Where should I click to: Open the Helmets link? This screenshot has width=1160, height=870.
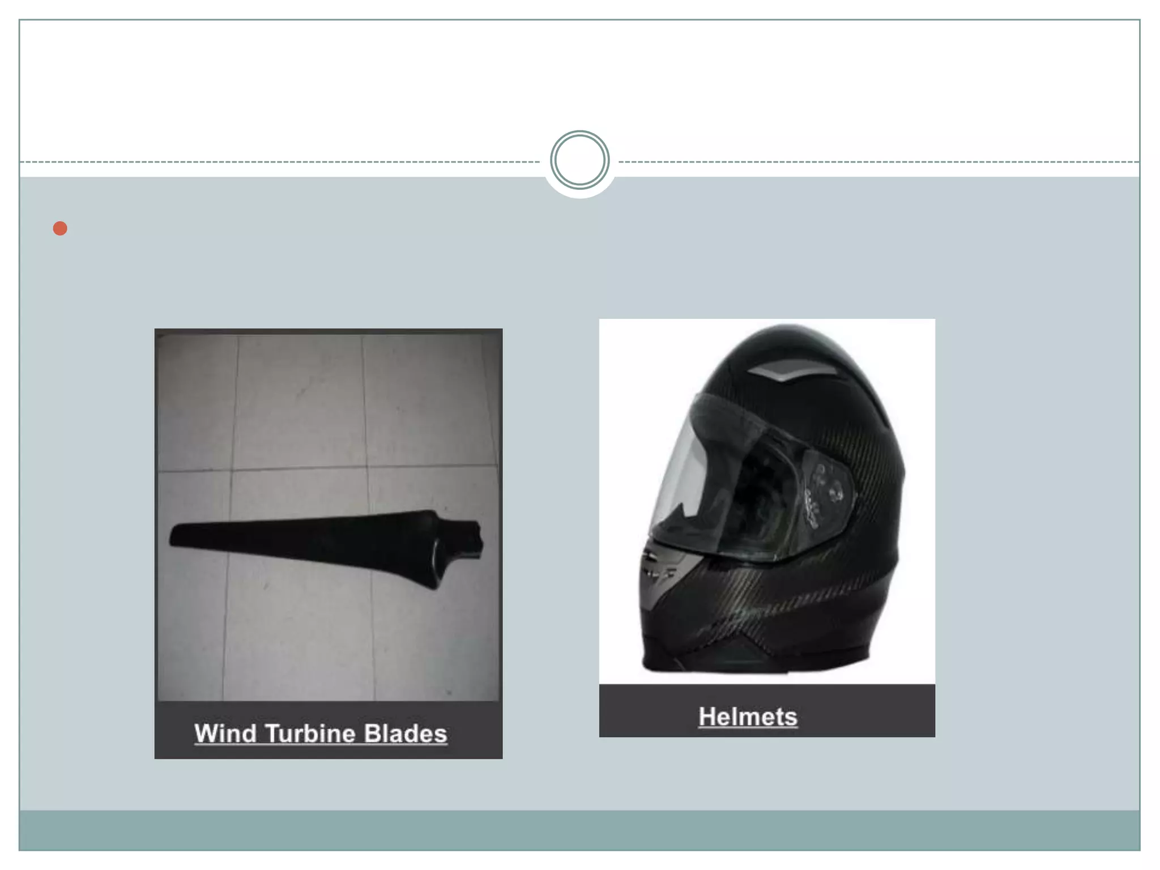[x=748, y=717]
